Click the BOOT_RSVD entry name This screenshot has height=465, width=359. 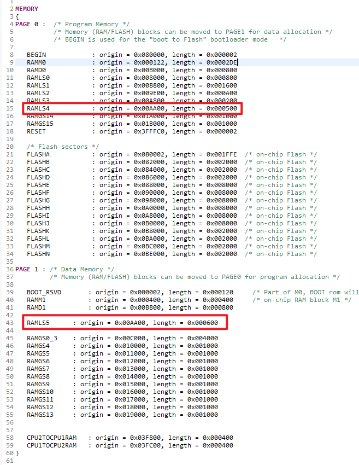[x=44, y=293]
